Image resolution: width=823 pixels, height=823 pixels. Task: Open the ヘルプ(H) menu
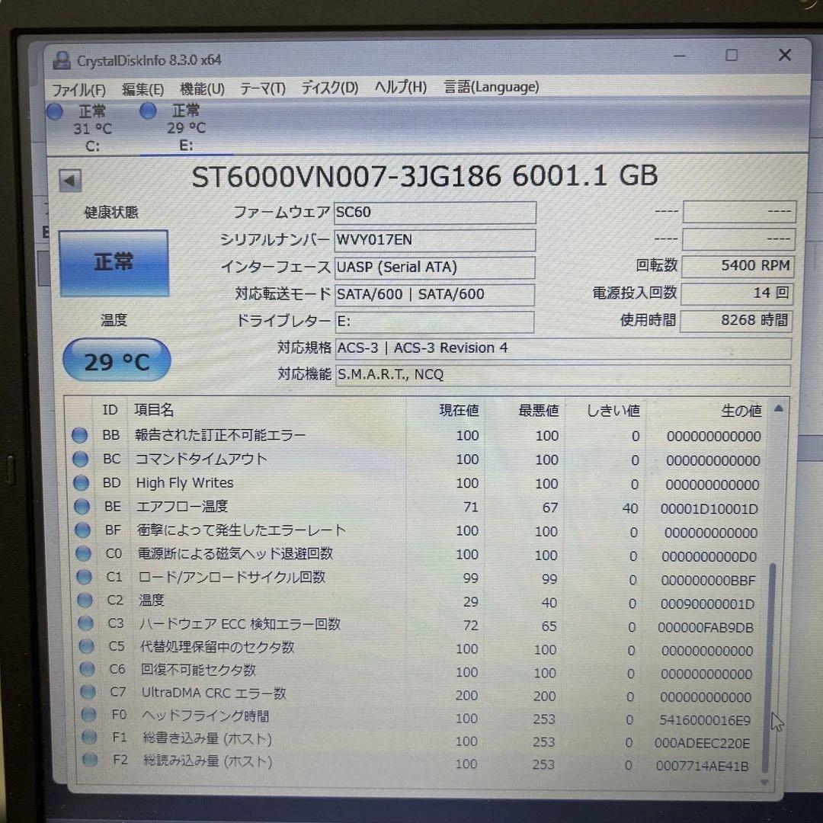click(399, 87)
